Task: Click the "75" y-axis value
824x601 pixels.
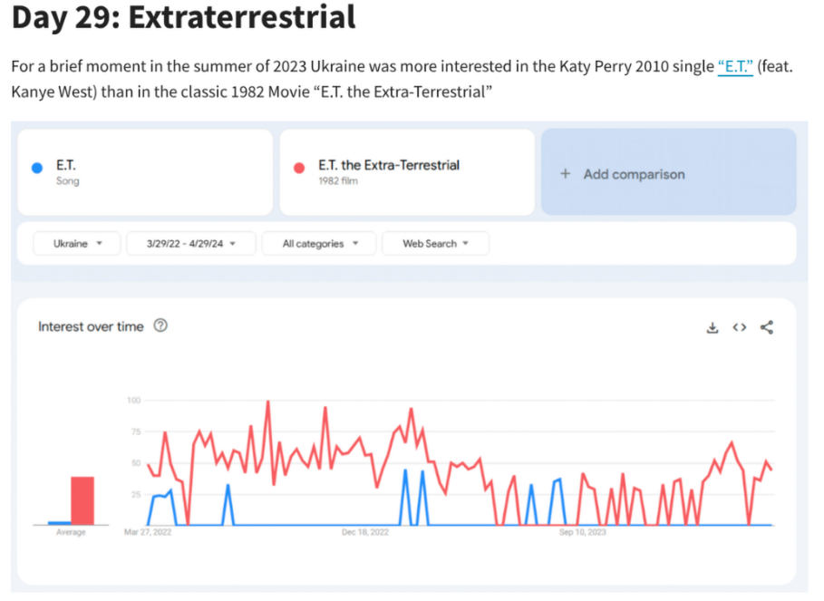Action: pyautogui.click(x=136, y=431)
